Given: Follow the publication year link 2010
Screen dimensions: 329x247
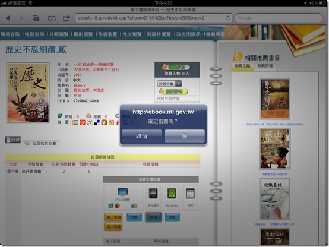Looking at the screenshot, I should [78, 75].
